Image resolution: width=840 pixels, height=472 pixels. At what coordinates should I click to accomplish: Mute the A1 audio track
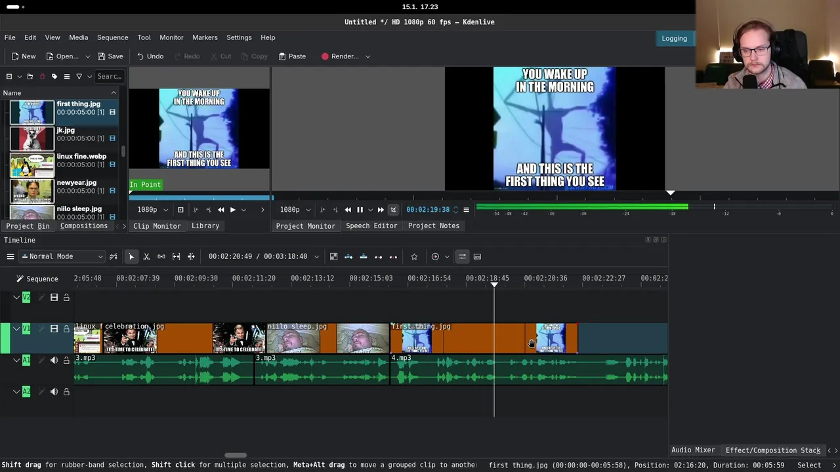click(54, 361)
